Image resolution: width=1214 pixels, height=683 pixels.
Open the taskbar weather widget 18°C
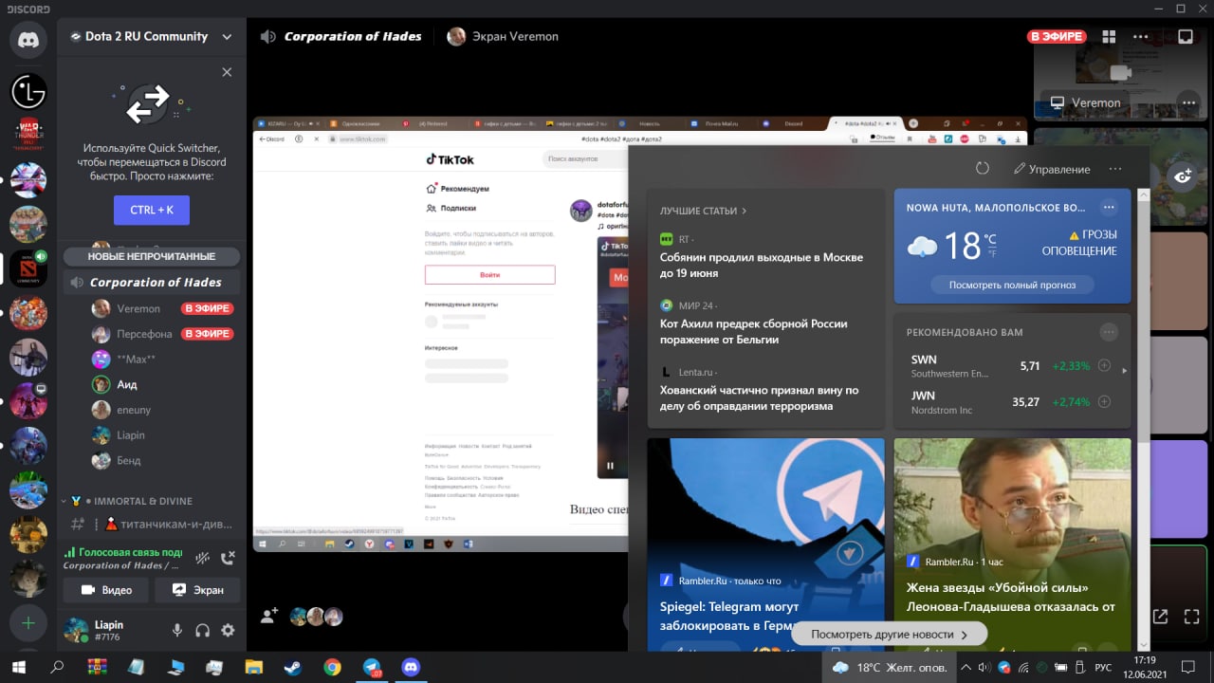click(889, 667)
